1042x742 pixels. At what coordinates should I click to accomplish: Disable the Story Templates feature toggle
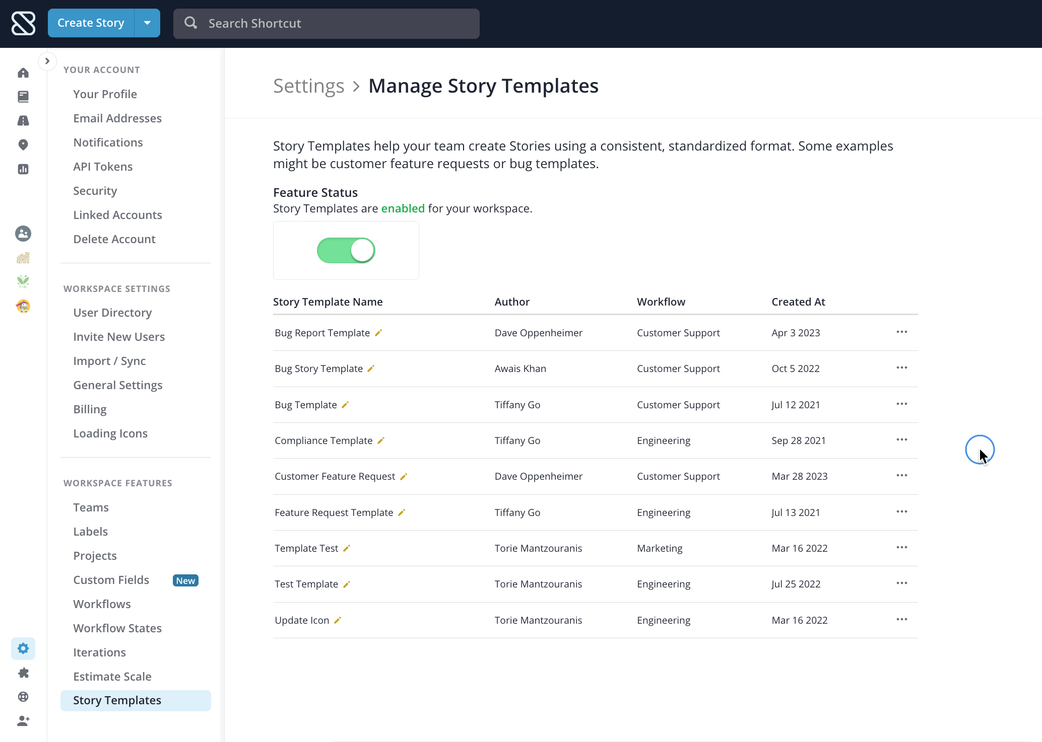(346, 251)
